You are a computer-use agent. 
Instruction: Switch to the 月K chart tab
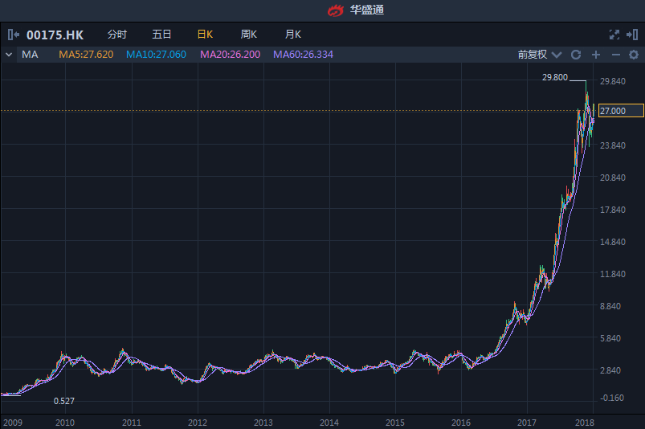point(293,35)
